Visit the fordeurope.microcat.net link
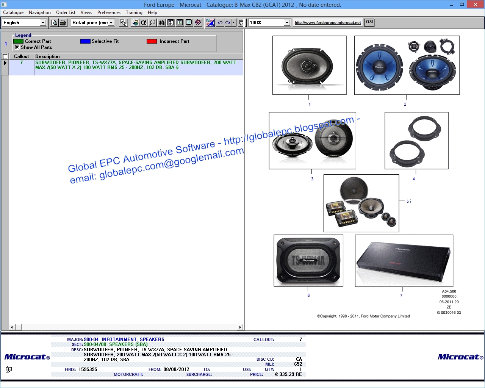The width and height of the screenshot is (485, 388). [327, 22]
